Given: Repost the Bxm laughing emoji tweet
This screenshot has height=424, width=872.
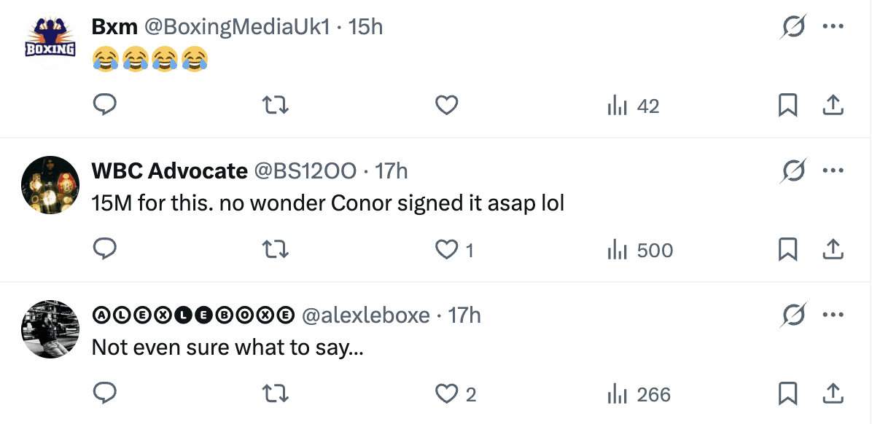Looking at the screenshot, I should 276,106.
